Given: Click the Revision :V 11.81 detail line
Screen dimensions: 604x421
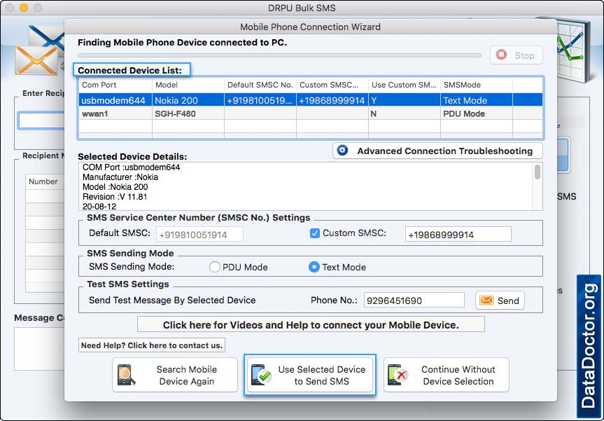Looking at the screenshot, I should click(x=114, y=197).
